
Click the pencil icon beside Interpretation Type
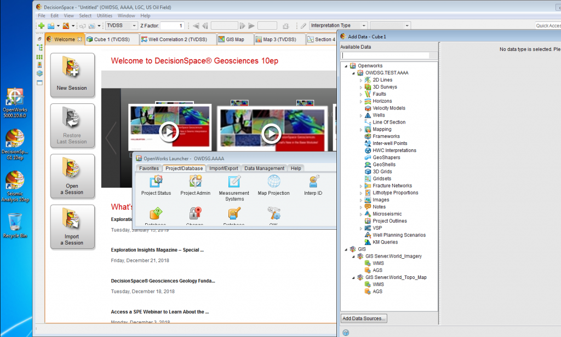click(x=304, y=26)
